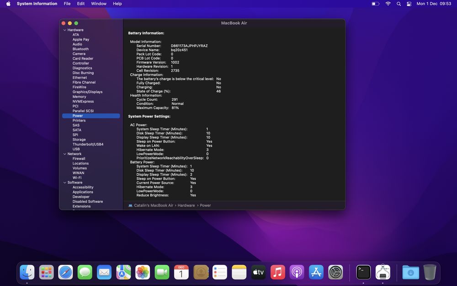Open the Trash in the Dock
The image size is (457, 286).
[430, 272]
